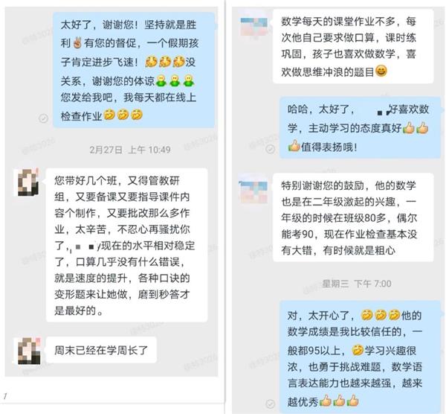Select the 2月27日 上午 10:49 timestamp
Viewport: 446px width, 414px height.
tap(130, 150)
